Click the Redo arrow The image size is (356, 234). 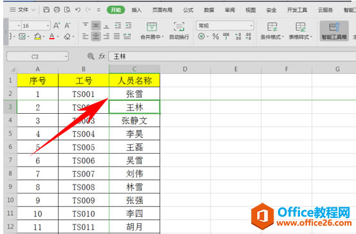click(88, 10)
